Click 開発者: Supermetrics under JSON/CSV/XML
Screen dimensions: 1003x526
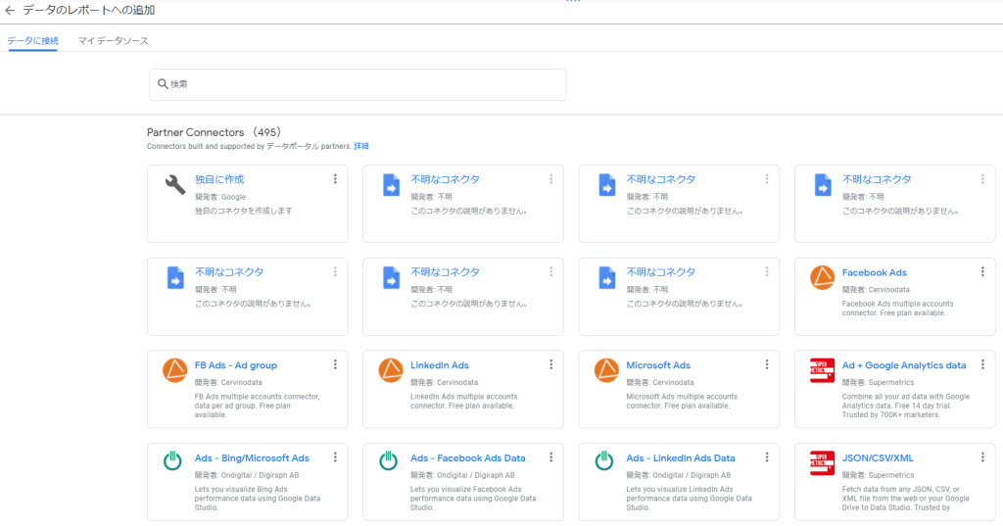click(878, 475)
